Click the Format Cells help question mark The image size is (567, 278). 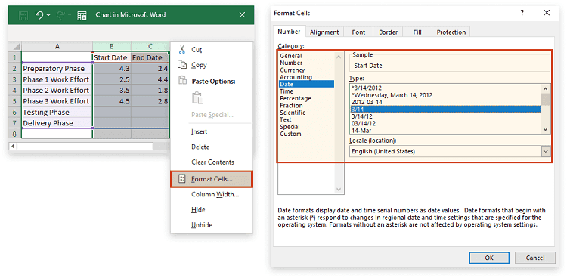(x=522, y=13)
